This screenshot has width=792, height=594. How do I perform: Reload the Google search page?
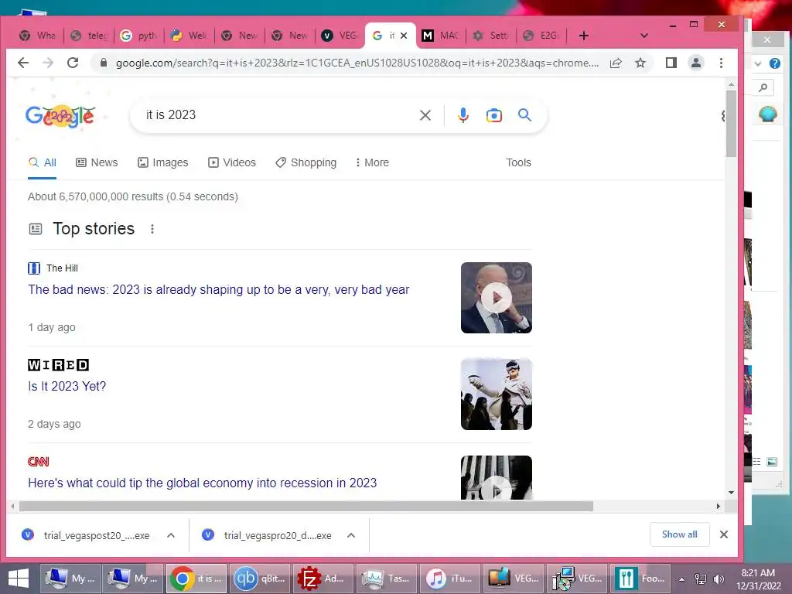[x=73, y=63]
